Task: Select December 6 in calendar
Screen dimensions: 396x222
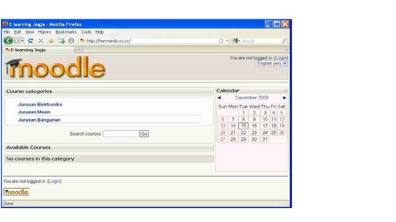Action: pyautogui.click(x=222, y=119)
